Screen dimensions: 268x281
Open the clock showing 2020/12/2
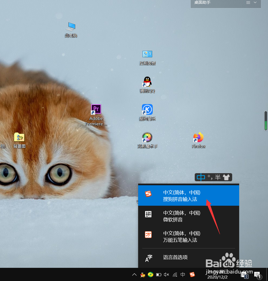tap(217, 275)
